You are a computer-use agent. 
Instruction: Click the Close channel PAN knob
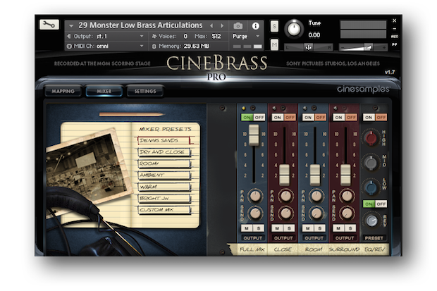click(285, 196)
